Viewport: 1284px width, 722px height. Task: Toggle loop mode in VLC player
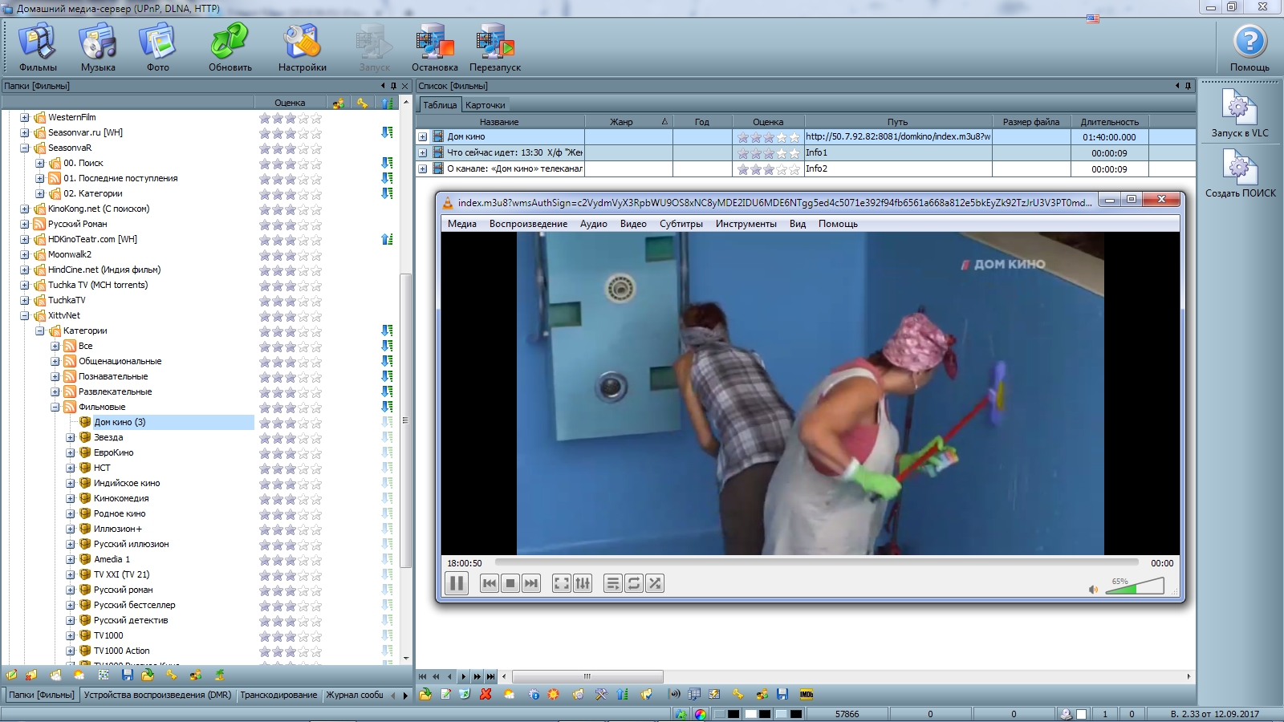click(x=634, y=584)
